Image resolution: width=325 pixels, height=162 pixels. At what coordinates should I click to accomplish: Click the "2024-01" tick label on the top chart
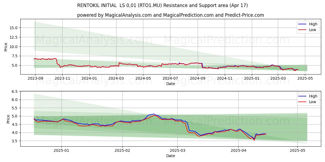tap(89, 78)
